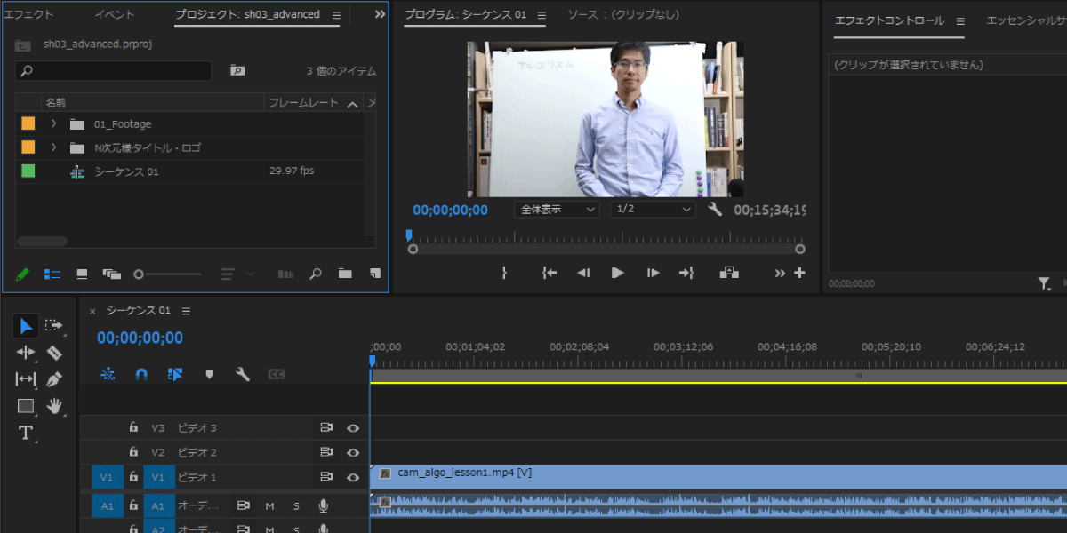Select the Pen tool

(x=54, y=379)
